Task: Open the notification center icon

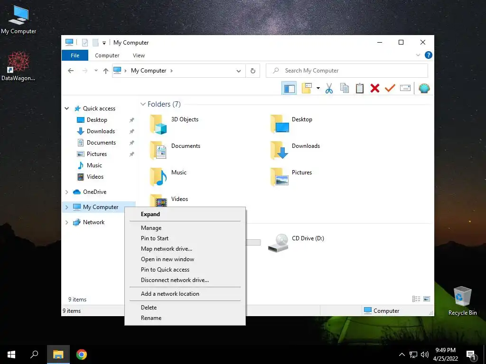Action: pyautogui.click(x=470, y=355)
